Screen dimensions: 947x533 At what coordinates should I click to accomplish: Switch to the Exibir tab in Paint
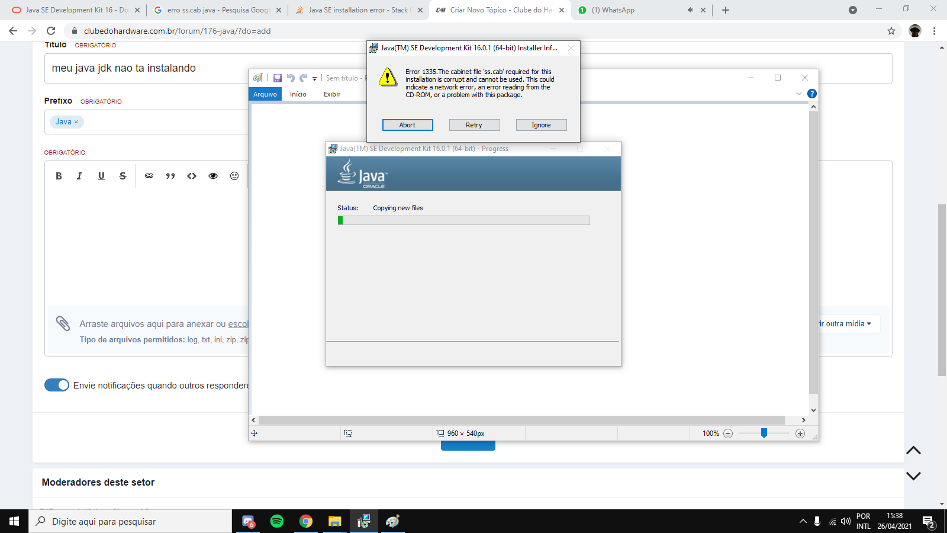click(x=332, y=94)
